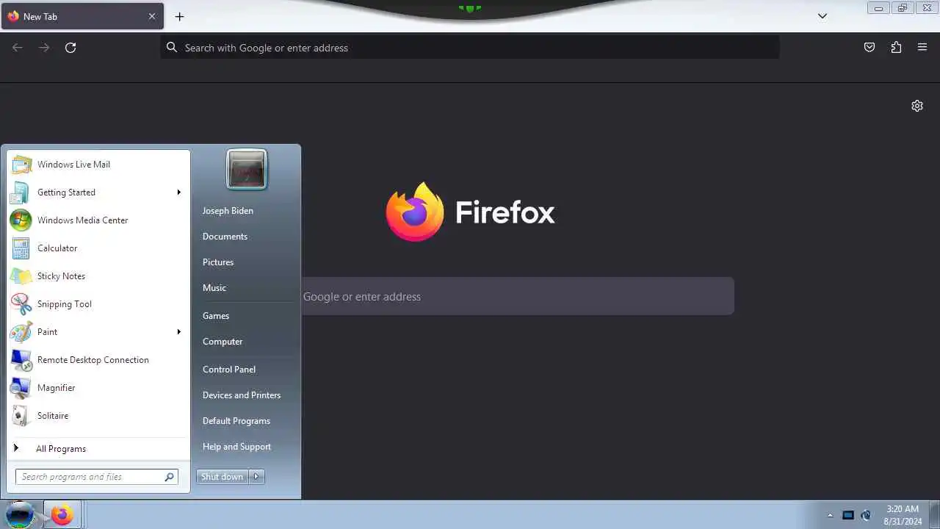
Task: Expand Paint recent files arrow
Action: point(178,332)
